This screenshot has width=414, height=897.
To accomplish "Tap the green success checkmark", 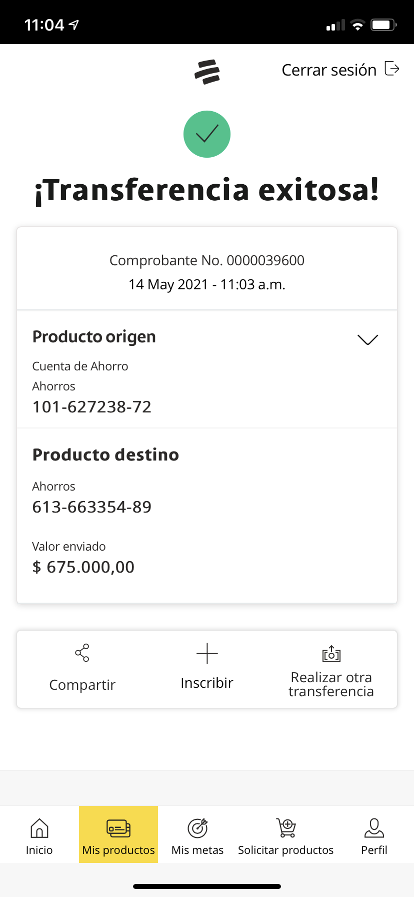I will pos(207,134).
